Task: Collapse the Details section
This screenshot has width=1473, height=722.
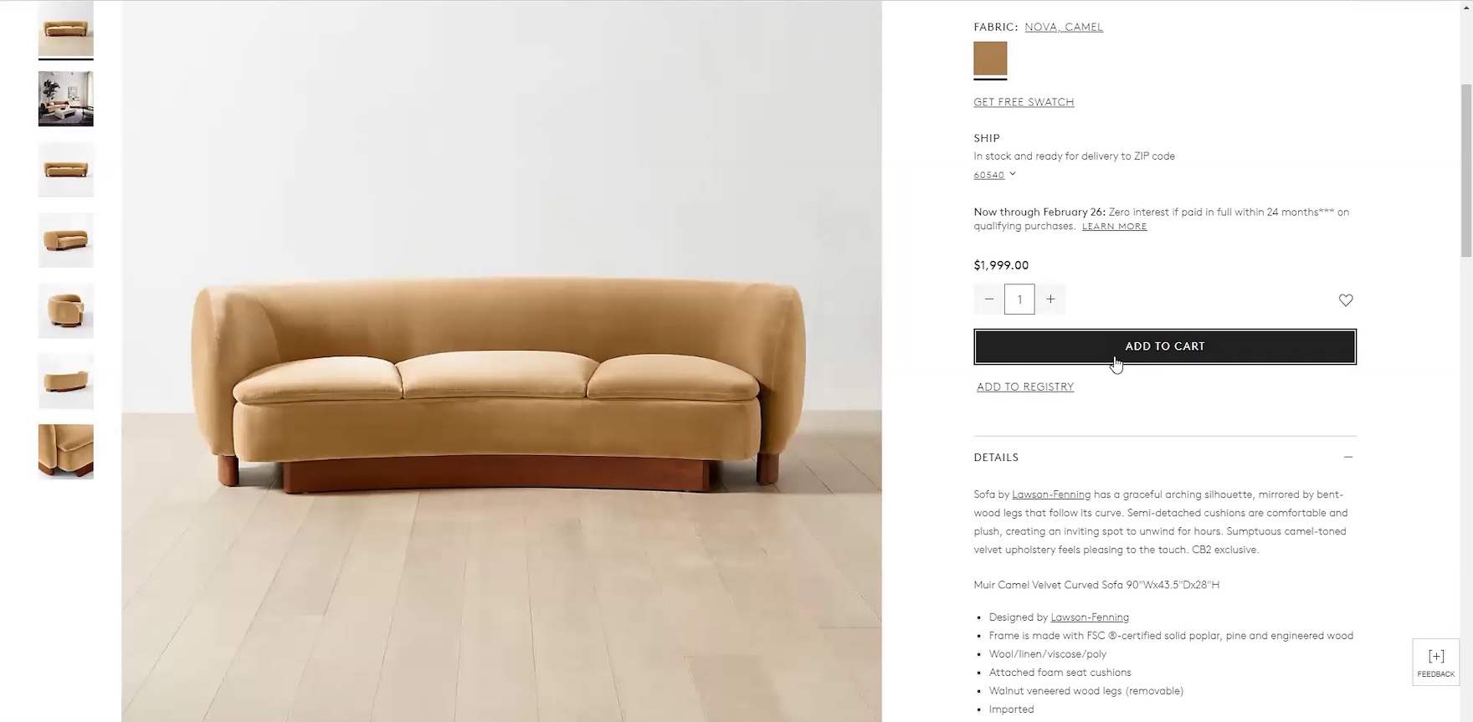Action: click(x=1348, y=457)
